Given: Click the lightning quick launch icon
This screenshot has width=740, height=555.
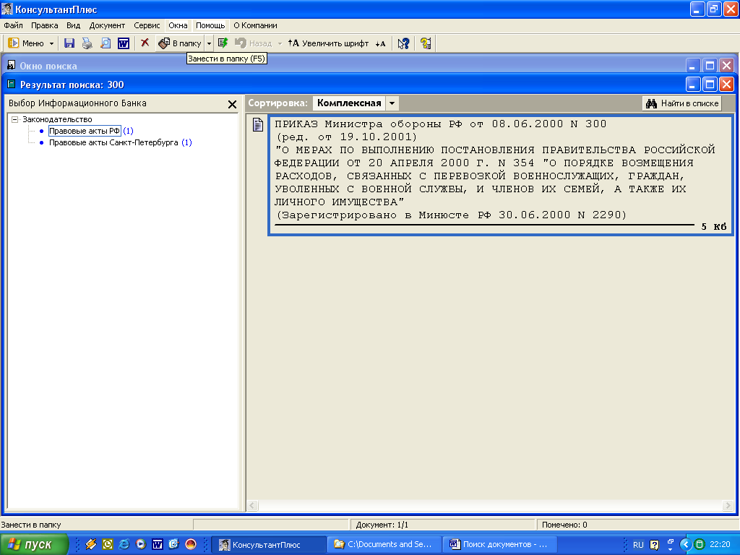Looking at the screenshot, I should 90,545.
